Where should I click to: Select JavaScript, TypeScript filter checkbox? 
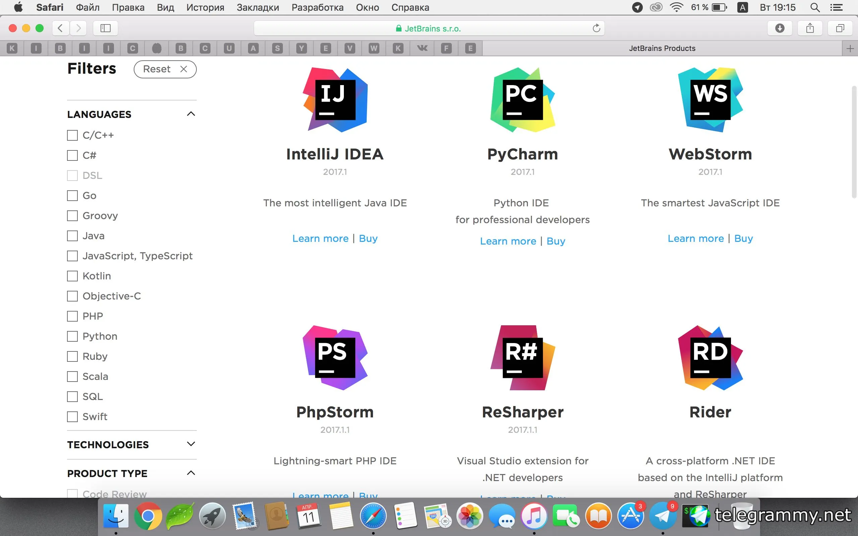coord(72,256)
